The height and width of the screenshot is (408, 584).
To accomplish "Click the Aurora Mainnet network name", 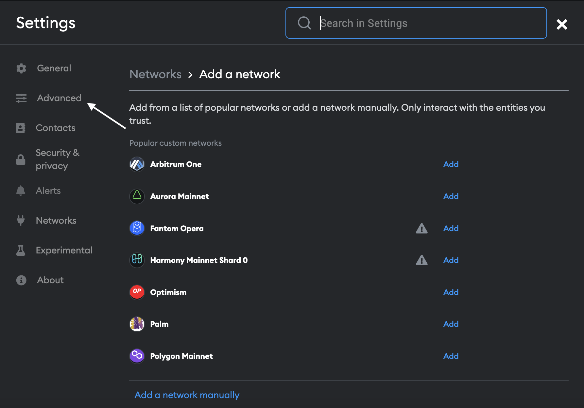I will [x=180, y=196].
